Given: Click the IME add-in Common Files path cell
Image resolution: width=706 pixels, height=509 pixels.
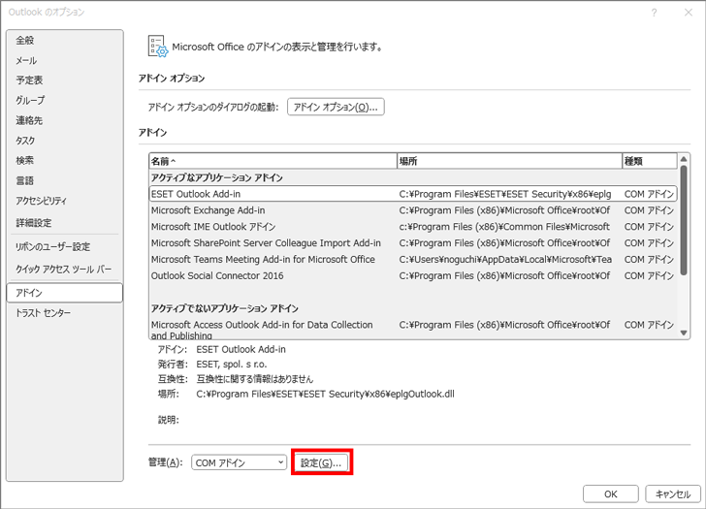Looking at the screenshot, I should tap(504, 226).
